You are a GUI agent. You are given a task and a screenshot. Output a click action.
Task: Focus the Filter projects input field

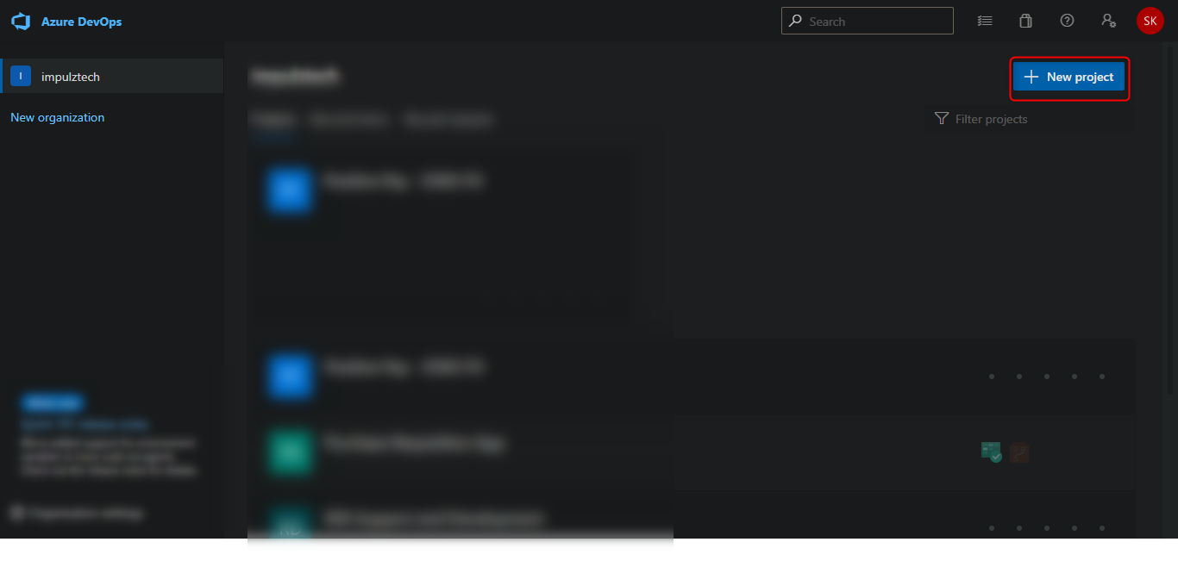coord(1030,119)
